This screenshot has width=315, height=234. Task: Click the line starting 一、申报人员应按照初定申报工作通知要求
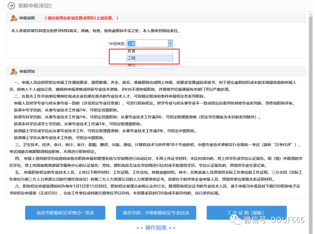(x=155, y=83)
